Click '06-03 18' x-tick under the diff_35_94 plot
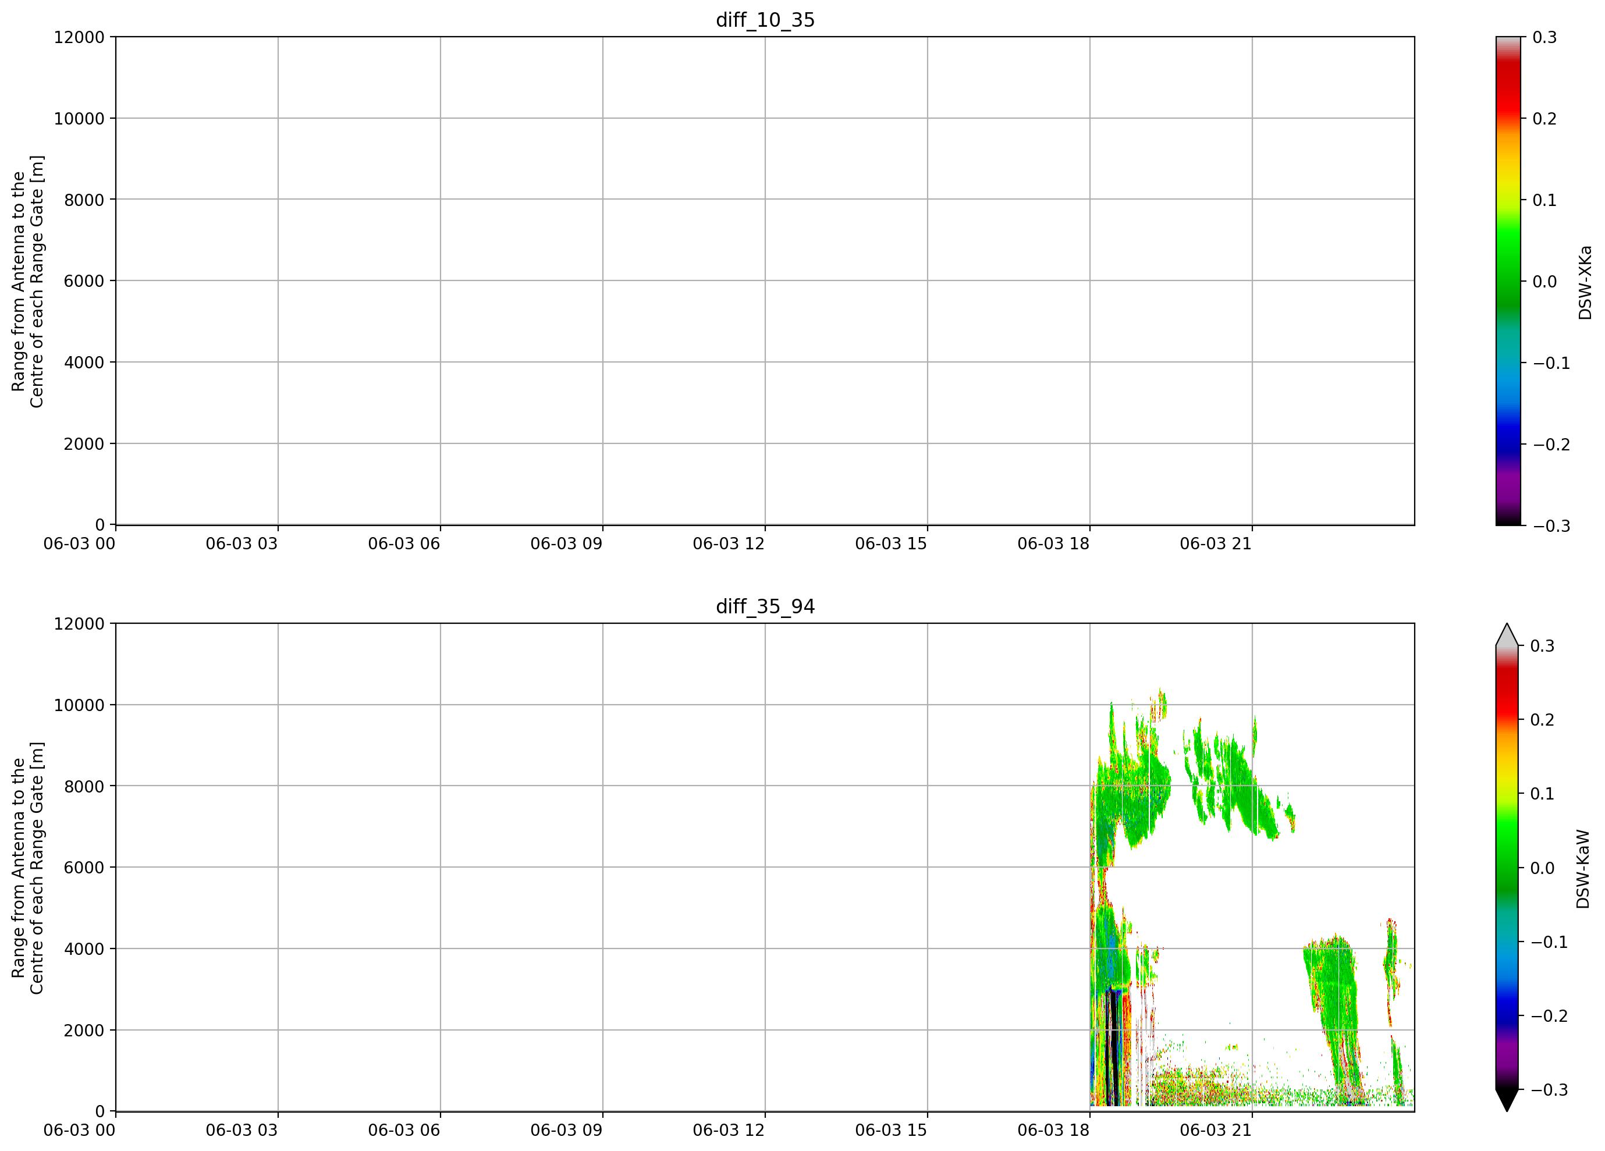This screenshot has height=1151, width=1605. (1054, 1131)
